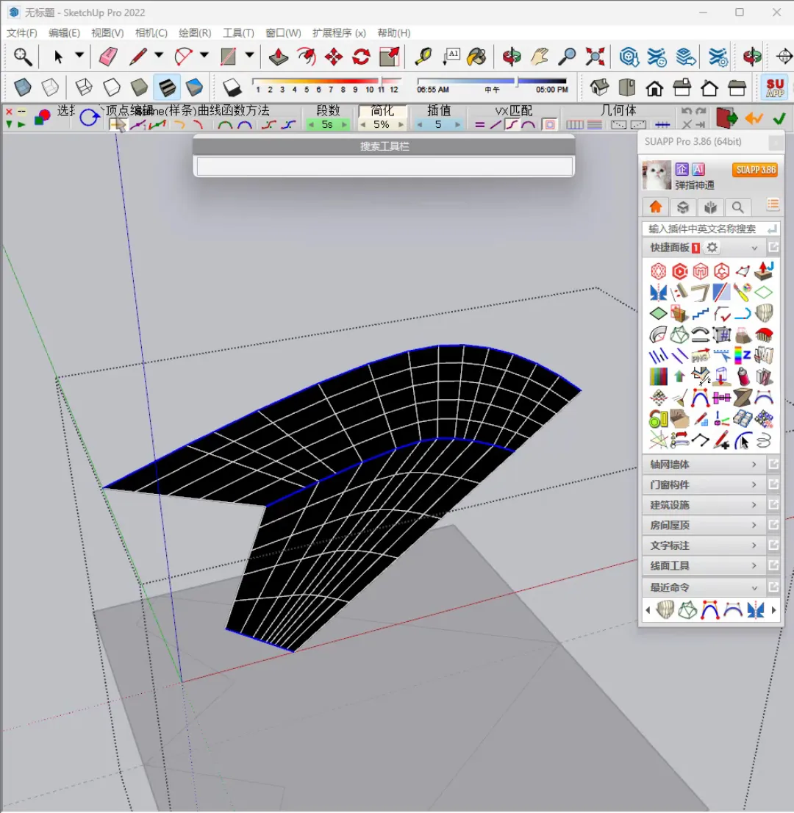Viewport: 794px width, 813px height.
Task: Open the Shape tool dropdown arrow
Action: coord(249,55)
